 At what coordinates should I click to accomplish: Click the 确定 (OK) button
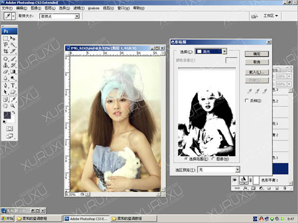pos(257,54)
